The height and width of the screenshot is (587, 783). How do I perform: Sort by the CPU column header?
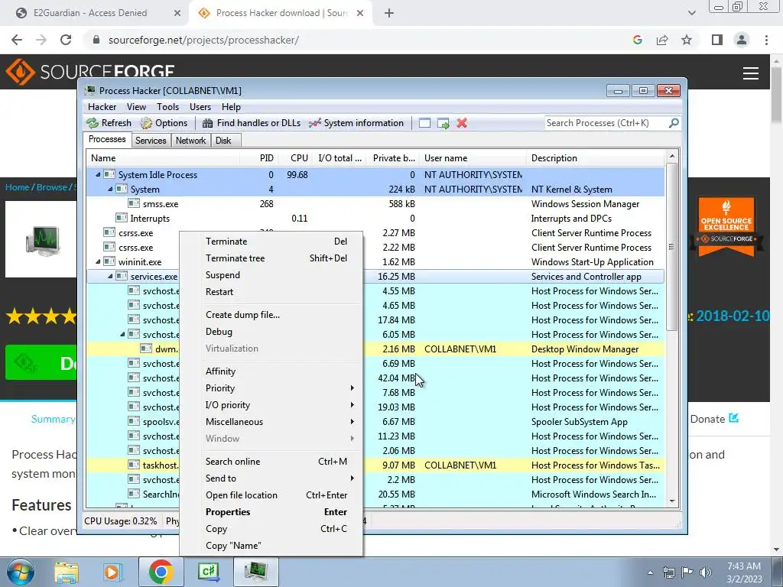tap(299, 157)
